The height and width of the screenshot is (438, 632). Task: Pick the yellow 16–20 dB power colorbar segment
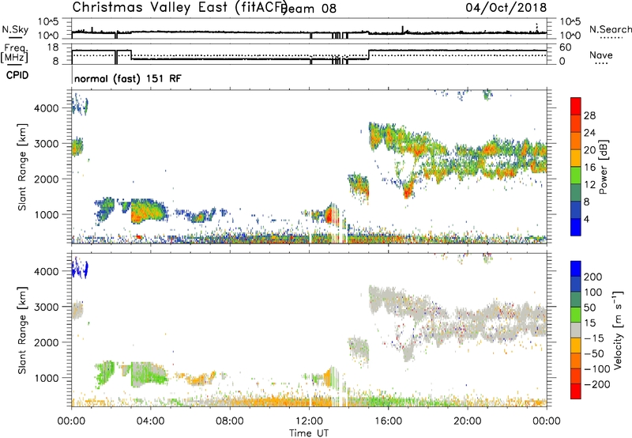click(x=576, y=157)
